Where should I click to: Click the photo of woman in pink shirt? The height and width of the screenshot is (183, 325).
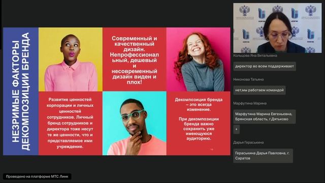click(71, 59)
